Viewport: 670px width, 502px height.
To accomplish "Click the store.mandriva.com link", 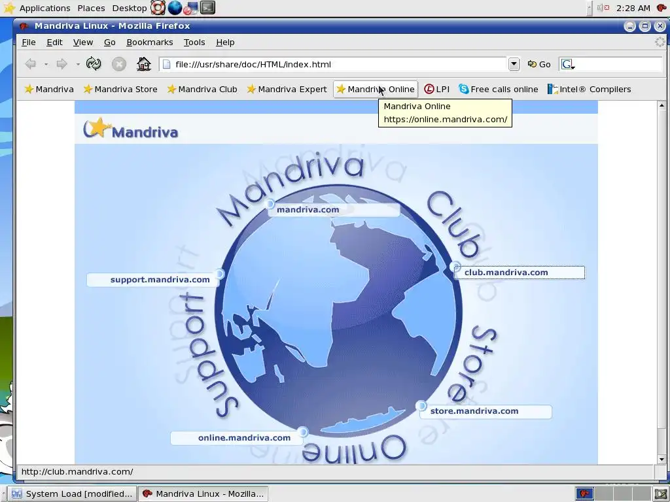I will 474,411.
